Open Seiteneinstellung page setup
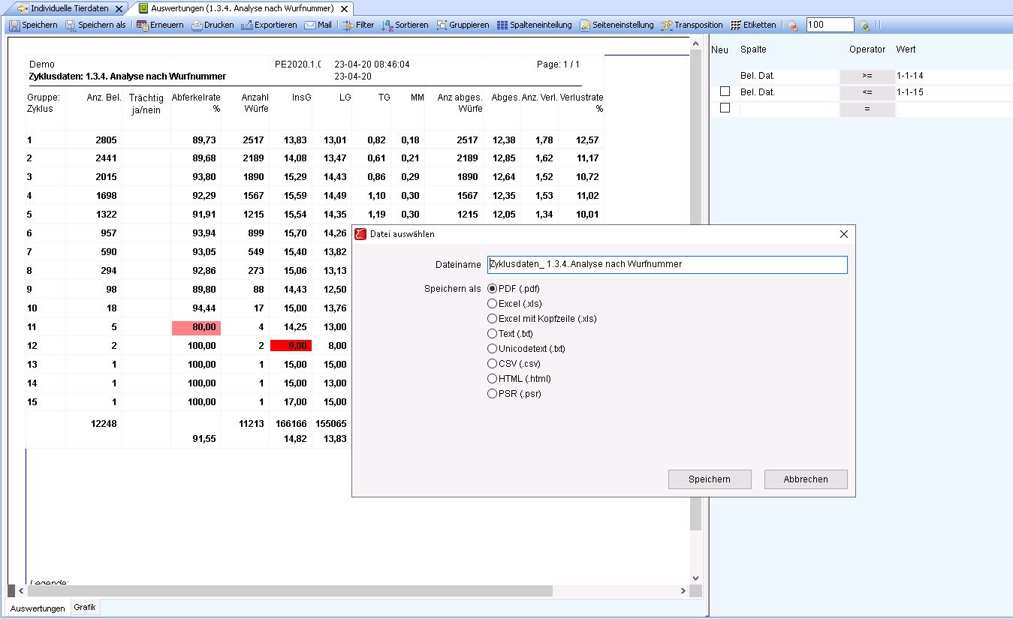 [x=617, y=25]
